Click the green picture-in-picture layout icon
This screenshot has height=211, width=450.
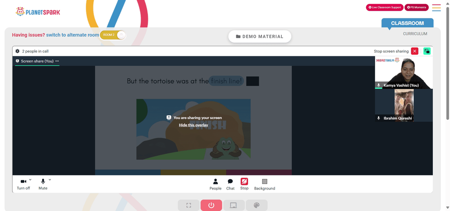427,51
